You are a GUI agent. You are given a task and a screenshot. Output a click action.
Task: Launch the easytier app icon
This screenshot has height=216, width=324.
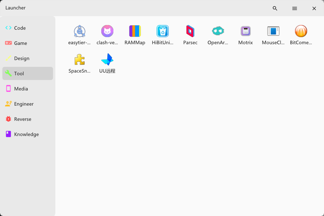[x=80, y=31]
